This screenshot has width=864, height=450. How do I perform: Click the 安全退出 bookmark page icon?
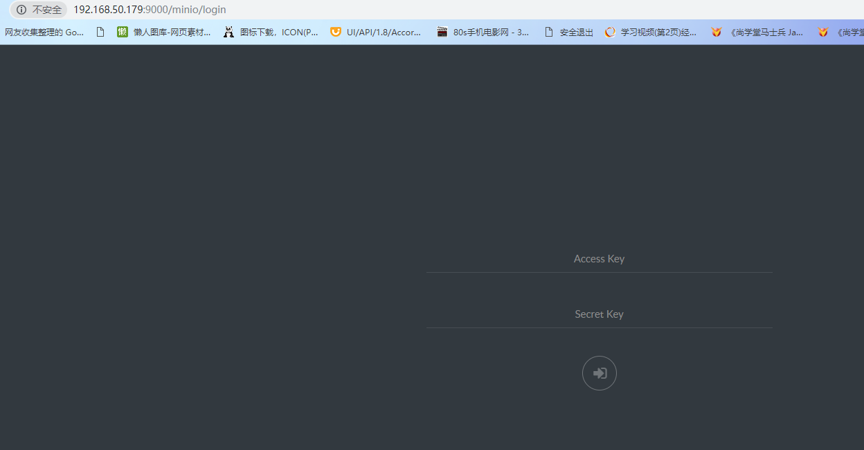(549, 32)
